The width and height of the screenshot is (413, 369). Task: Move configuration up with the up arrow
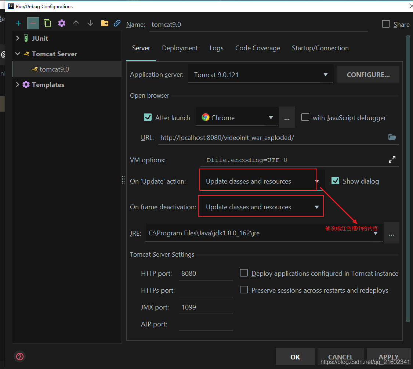(x=76, y=23)
